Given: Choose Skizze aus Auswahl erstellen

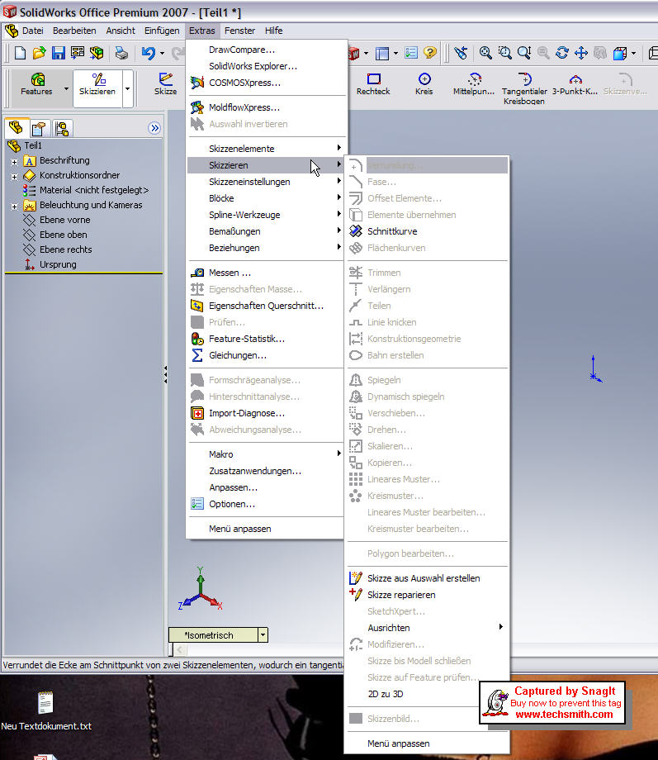Looking at the screenshot, I should [x=427, y=577].
